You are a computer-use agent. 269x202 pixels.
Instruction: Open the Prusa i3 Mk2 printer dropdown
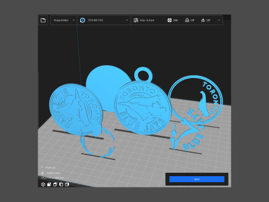pyautogui.click(x=64, y=20)
